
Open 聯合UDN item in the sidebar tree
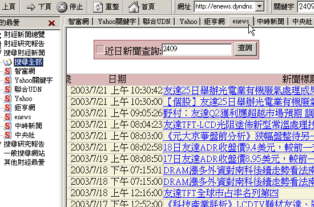pos(28,89)
